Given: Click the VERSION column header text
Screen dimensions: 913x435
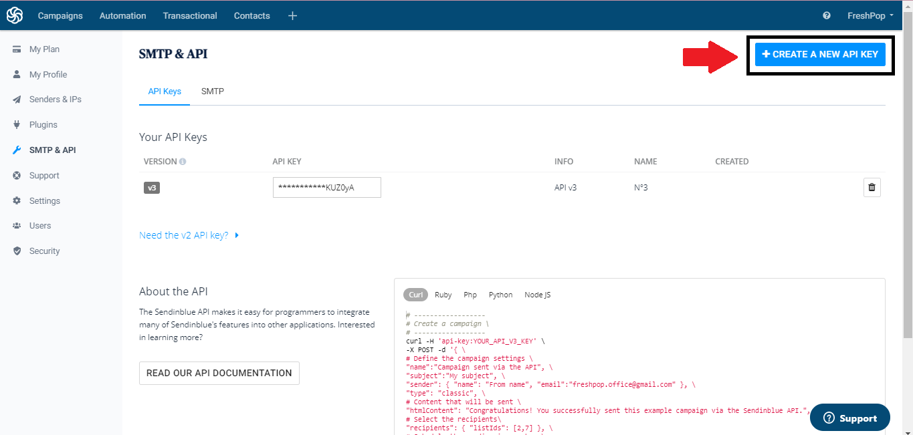Looking at the screenshot, I should click(x=161, y=162).
